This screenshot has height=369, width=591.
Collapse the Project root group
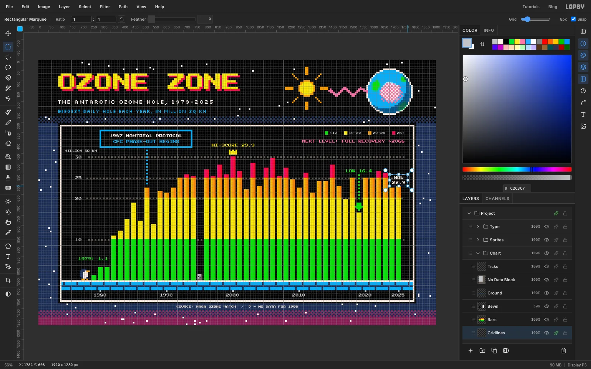(469, 213)
